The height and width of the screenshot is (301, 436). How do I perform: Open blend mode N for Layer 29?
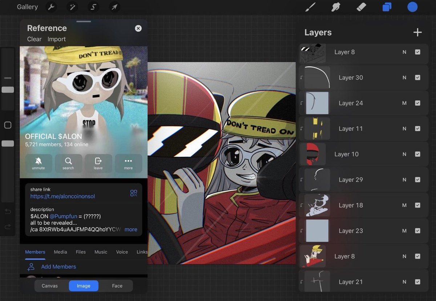pyautogui.click(x=404, y=180)
